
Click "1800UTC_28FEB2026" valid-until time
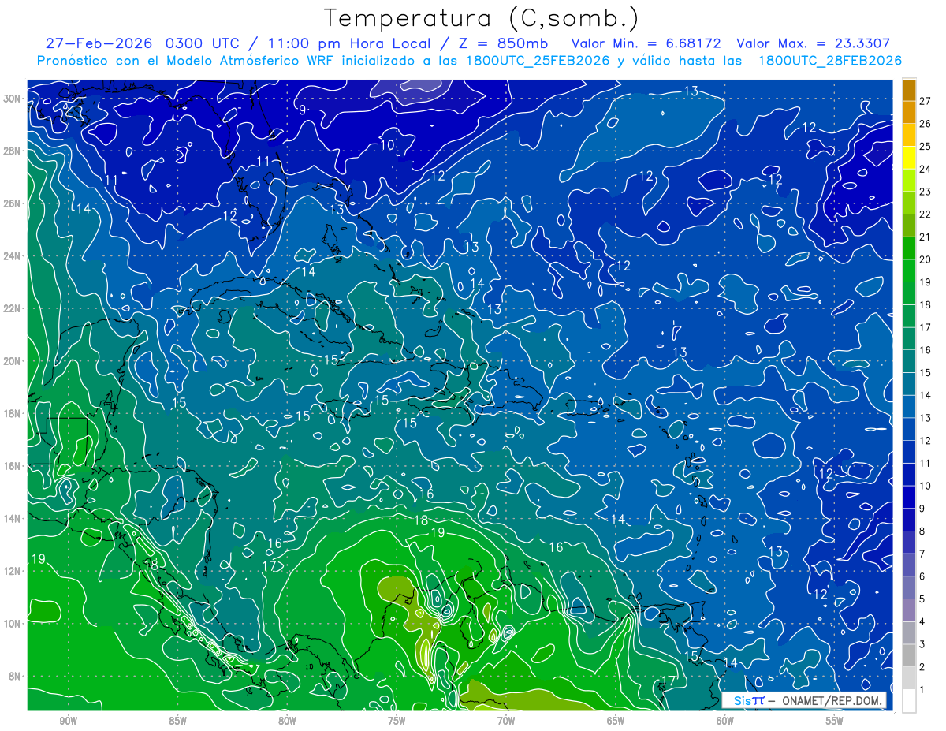[x=830, y=61]
